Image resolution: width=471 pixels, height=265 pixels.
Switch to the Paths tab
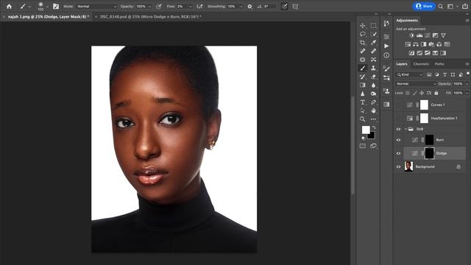[439, 64]
